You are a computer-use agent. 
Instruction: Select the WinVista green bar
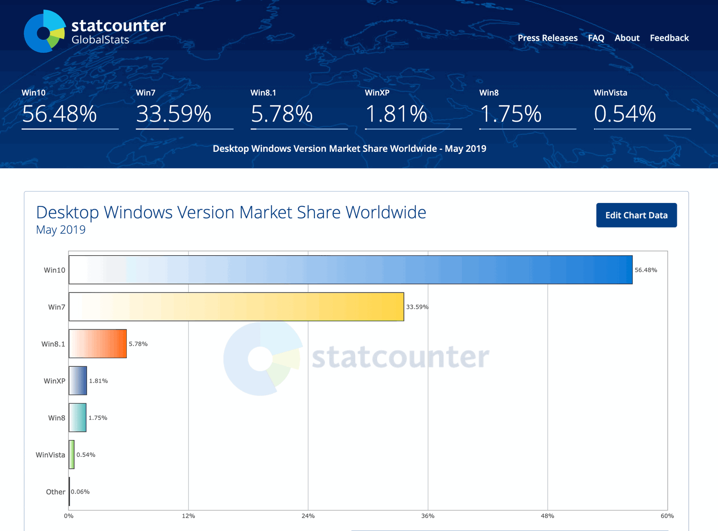[x=71, y=454]
